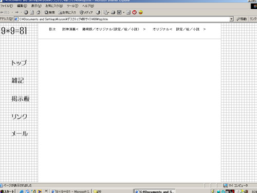This screenshot has width=257, height=193.
Task: Edit page with Word icon
Action: click(x=119, y=12)
